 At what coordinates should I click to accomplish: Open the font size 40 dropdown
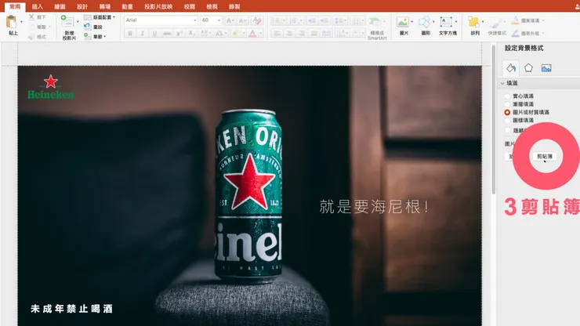219,20
